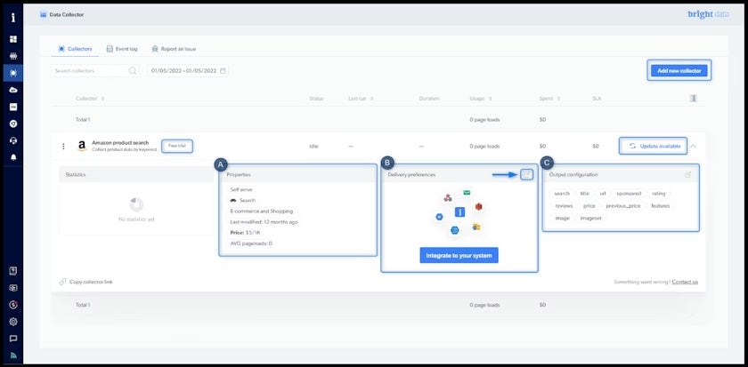
Task: Collapse the Amazon product search row chevron
Action: (693, 146)
